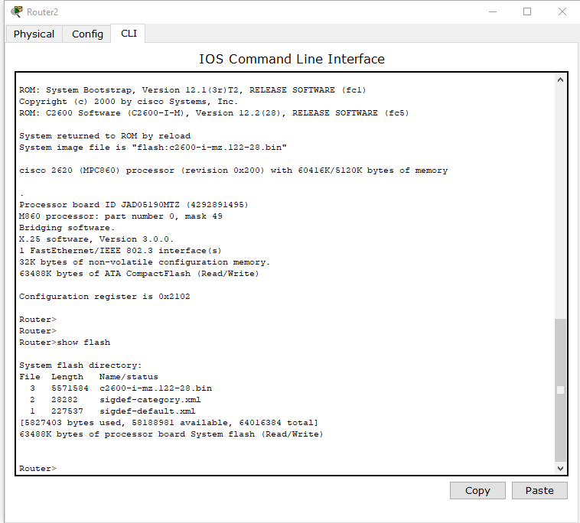Click '63488K bytes of processor board System flash'
Viewport: 580px width, 523px height.
[x=171, y=434]
